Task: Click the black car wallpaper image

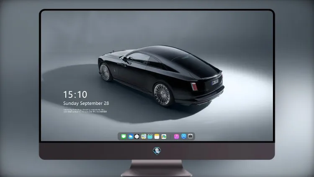Action: (161, 76)
